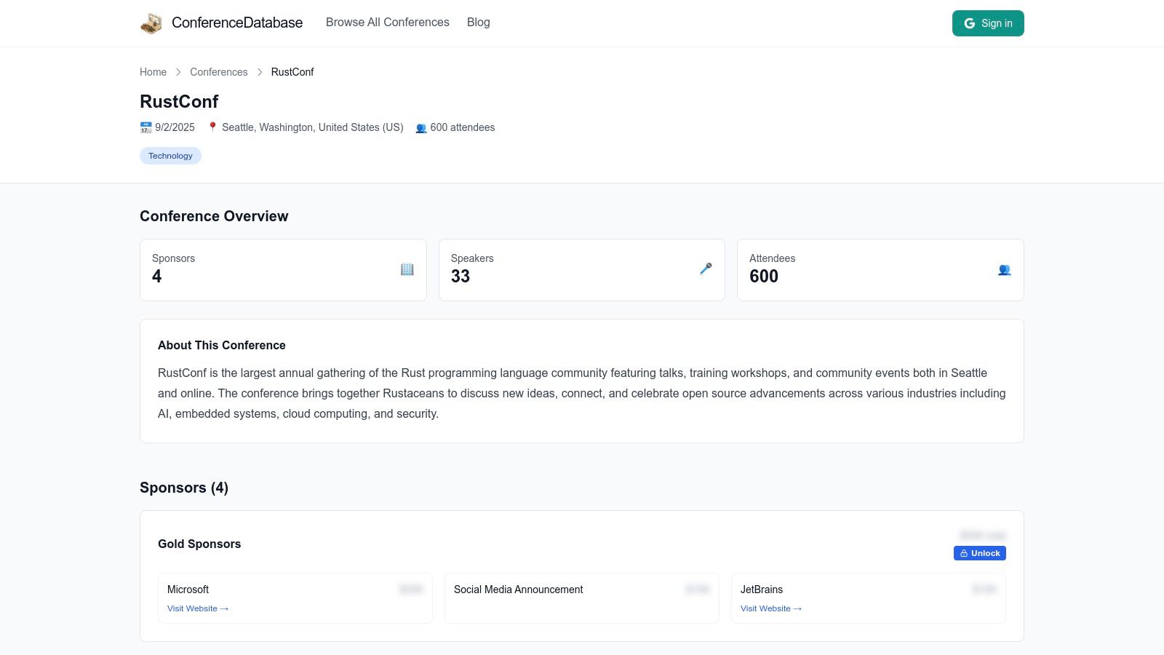Sign in with the green button
Viewport: 1164px width, 655px height.
click(987, 23)
